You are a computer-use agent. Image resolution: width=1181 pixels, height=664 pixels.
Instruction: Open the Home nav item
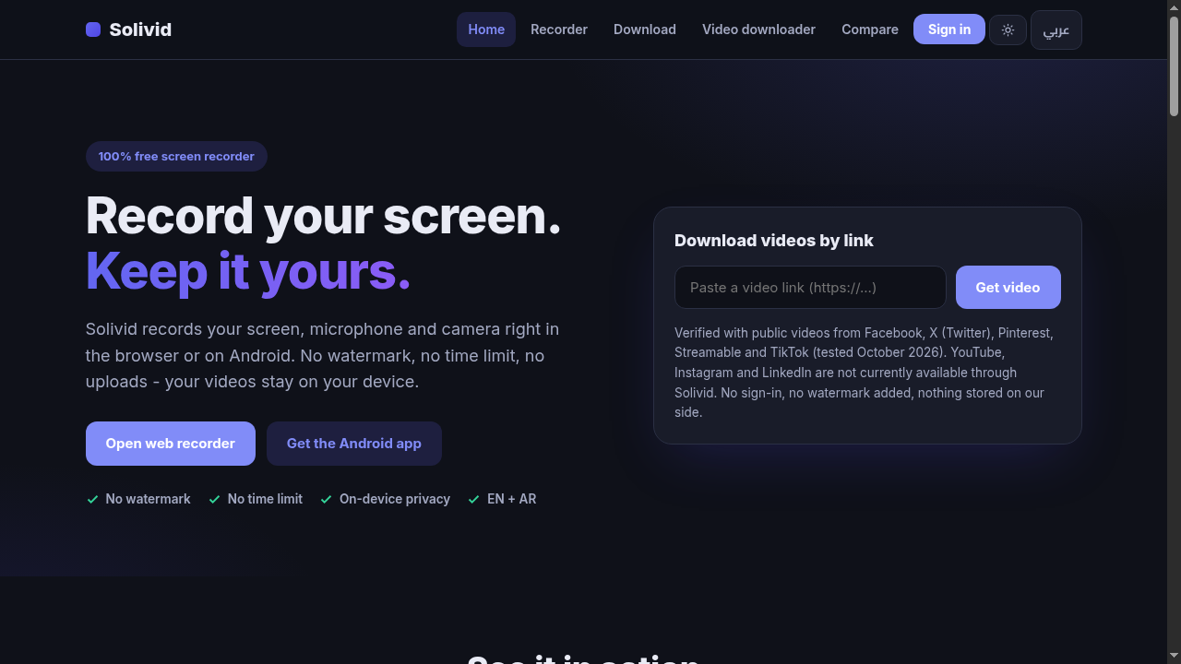point(486,30)
